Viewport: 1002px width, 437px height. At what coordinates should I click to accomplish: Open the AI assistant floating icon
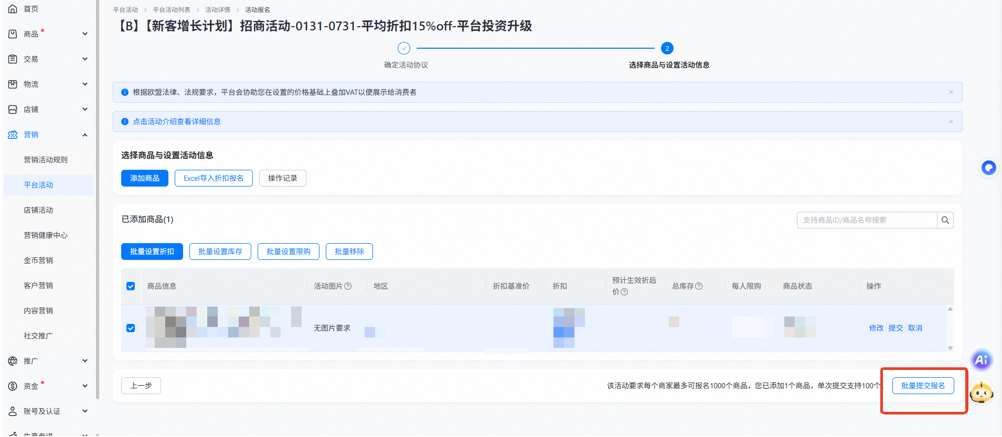[981, 360]
